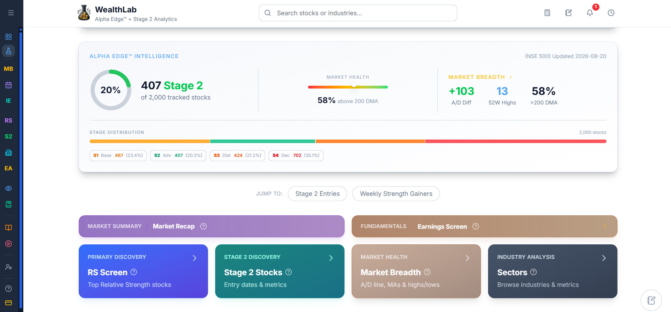Open the help question icon in the sidebar
The image size is (671, 312).
coord(9,289)
